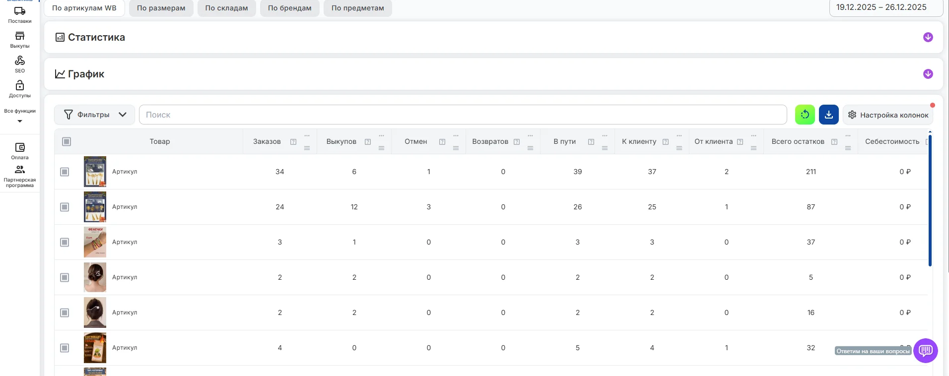Tick checkbox of the row with 24 orders
949x376 pixels.
(65, 207)
